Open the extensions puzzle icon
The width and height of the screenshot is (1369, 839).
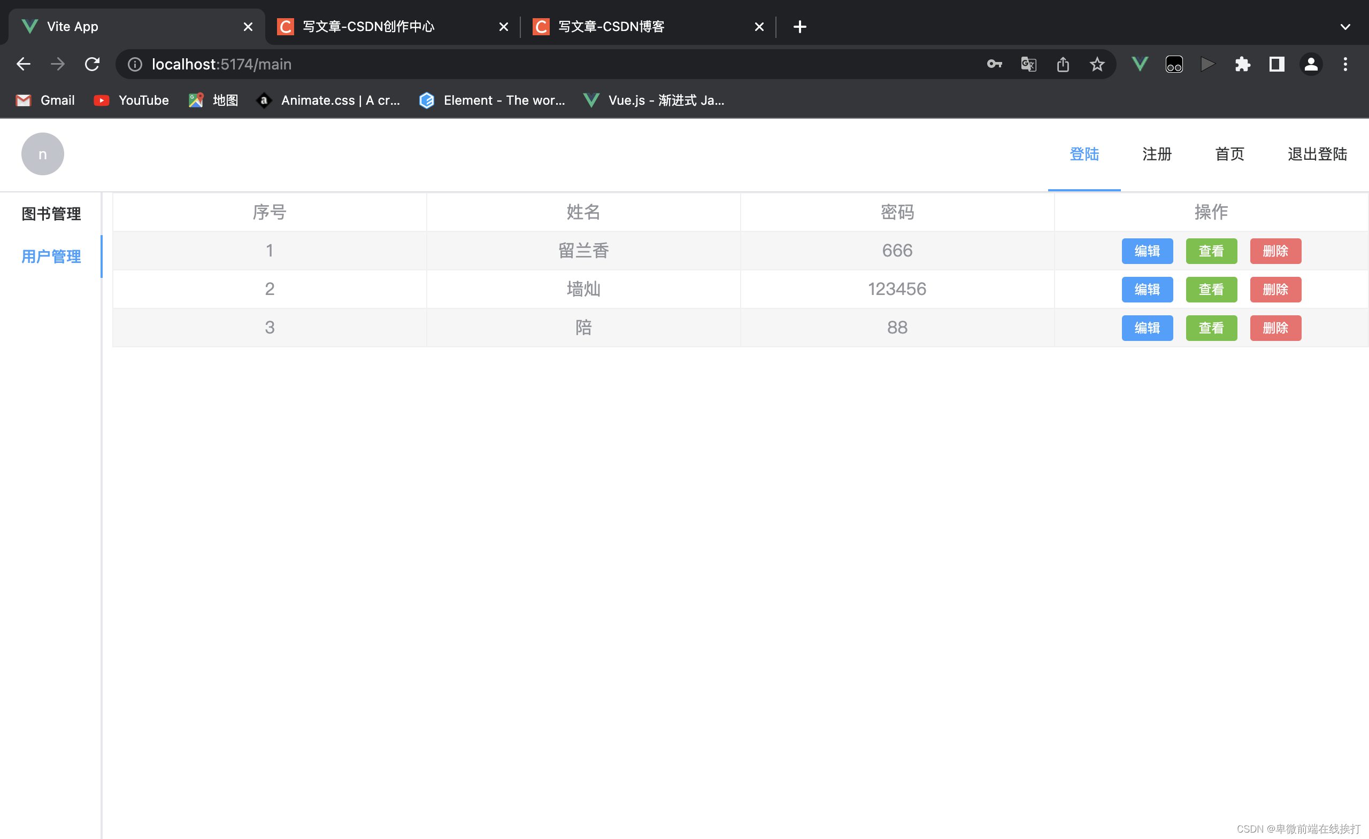1242,65
